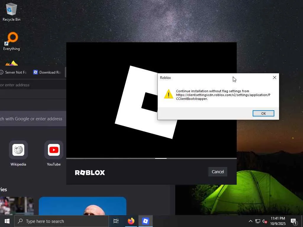This screenshot has width=303, height=227.
Task: Click the URL text in warning dialog
Action: (x=223, y=97)
